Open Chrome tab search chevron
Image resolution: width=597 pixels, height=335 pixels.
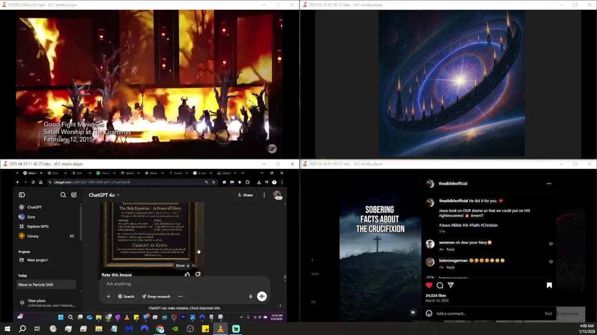(x=17, y=173)
